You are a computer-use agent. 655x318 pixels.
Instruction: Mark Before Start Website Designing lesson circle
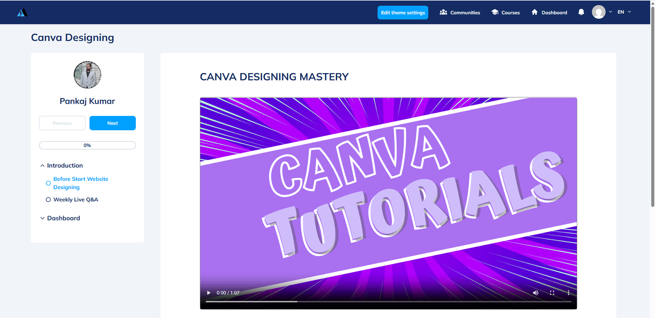tap(48, 183)
